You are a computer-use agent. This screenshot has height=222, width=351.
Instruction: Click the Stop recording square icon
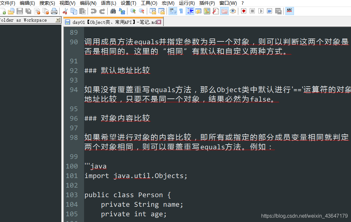point(252,11)
